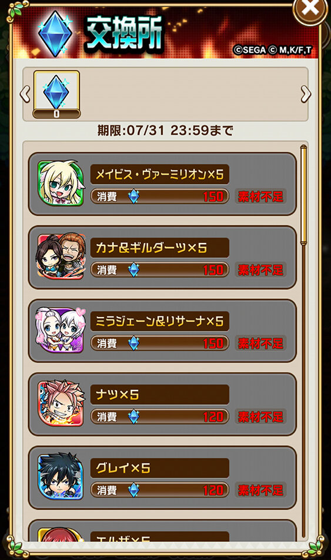Tap the Gray character icon
331x560 pixels.
61,477
